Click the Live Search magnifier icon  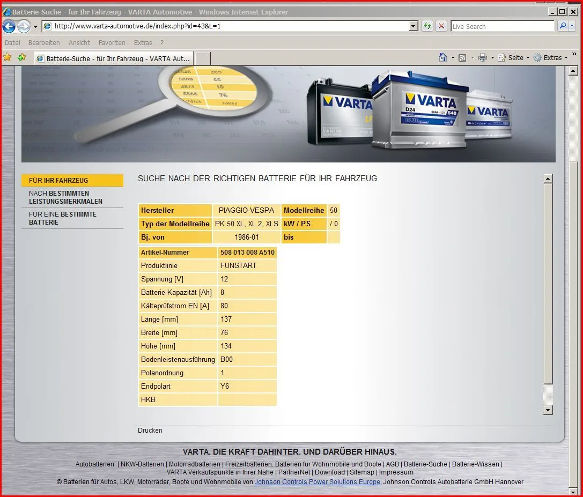[563, 26]
